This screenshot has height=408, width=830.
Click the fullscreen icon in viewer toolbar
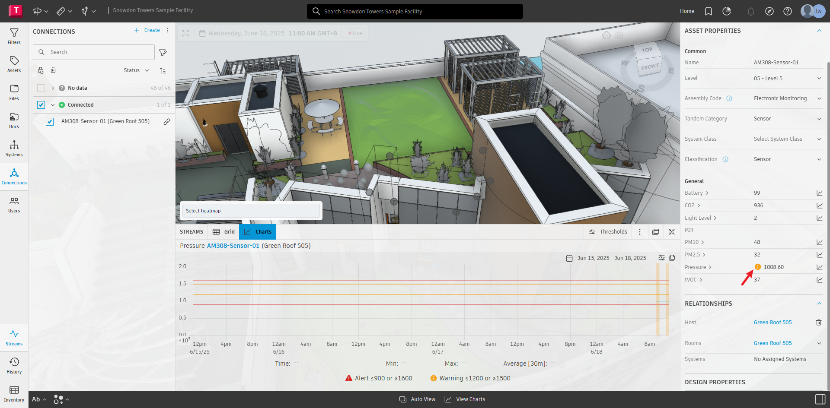click(185, 33)
